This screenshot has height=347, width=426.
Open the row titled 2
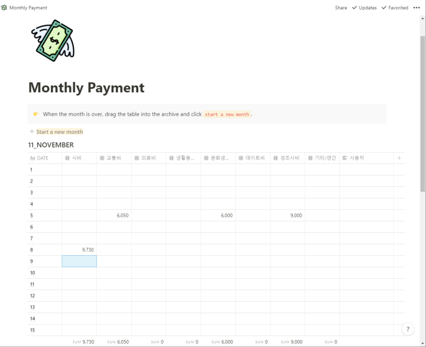[x=32, y=181]
